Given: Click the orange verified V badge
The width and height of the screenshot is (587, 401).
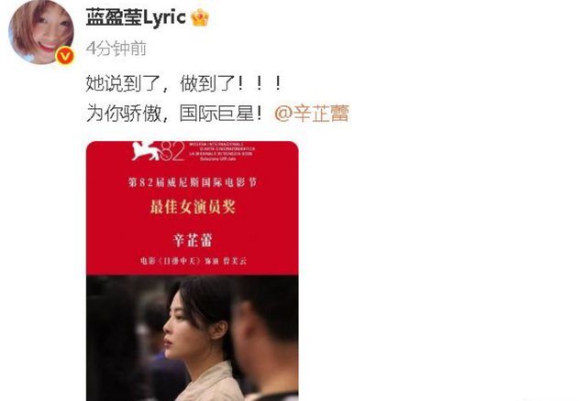Looking at the screenshot, I should click(65, 56).
